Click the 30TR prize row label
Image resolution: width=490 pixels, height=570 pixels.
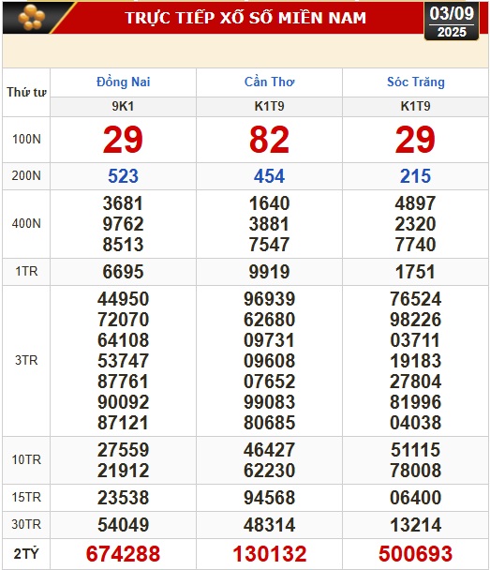pyautogui.click(x=26, y=525)
